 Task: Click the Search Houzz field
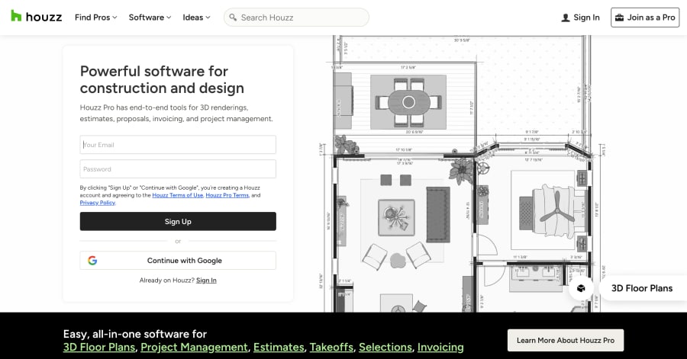[x=296, y=18]
